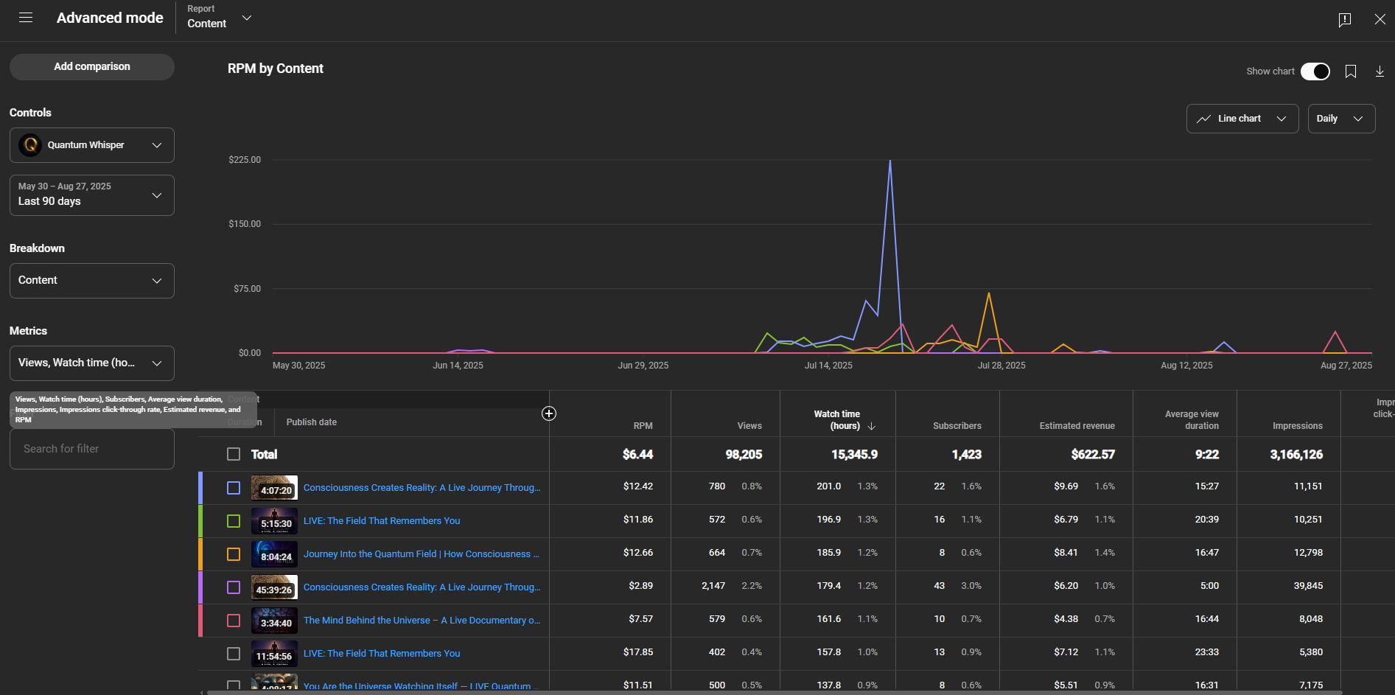Click Total estimated revenue $622.57
This screenshot has height=695, width=1395.
point(1093,455)
